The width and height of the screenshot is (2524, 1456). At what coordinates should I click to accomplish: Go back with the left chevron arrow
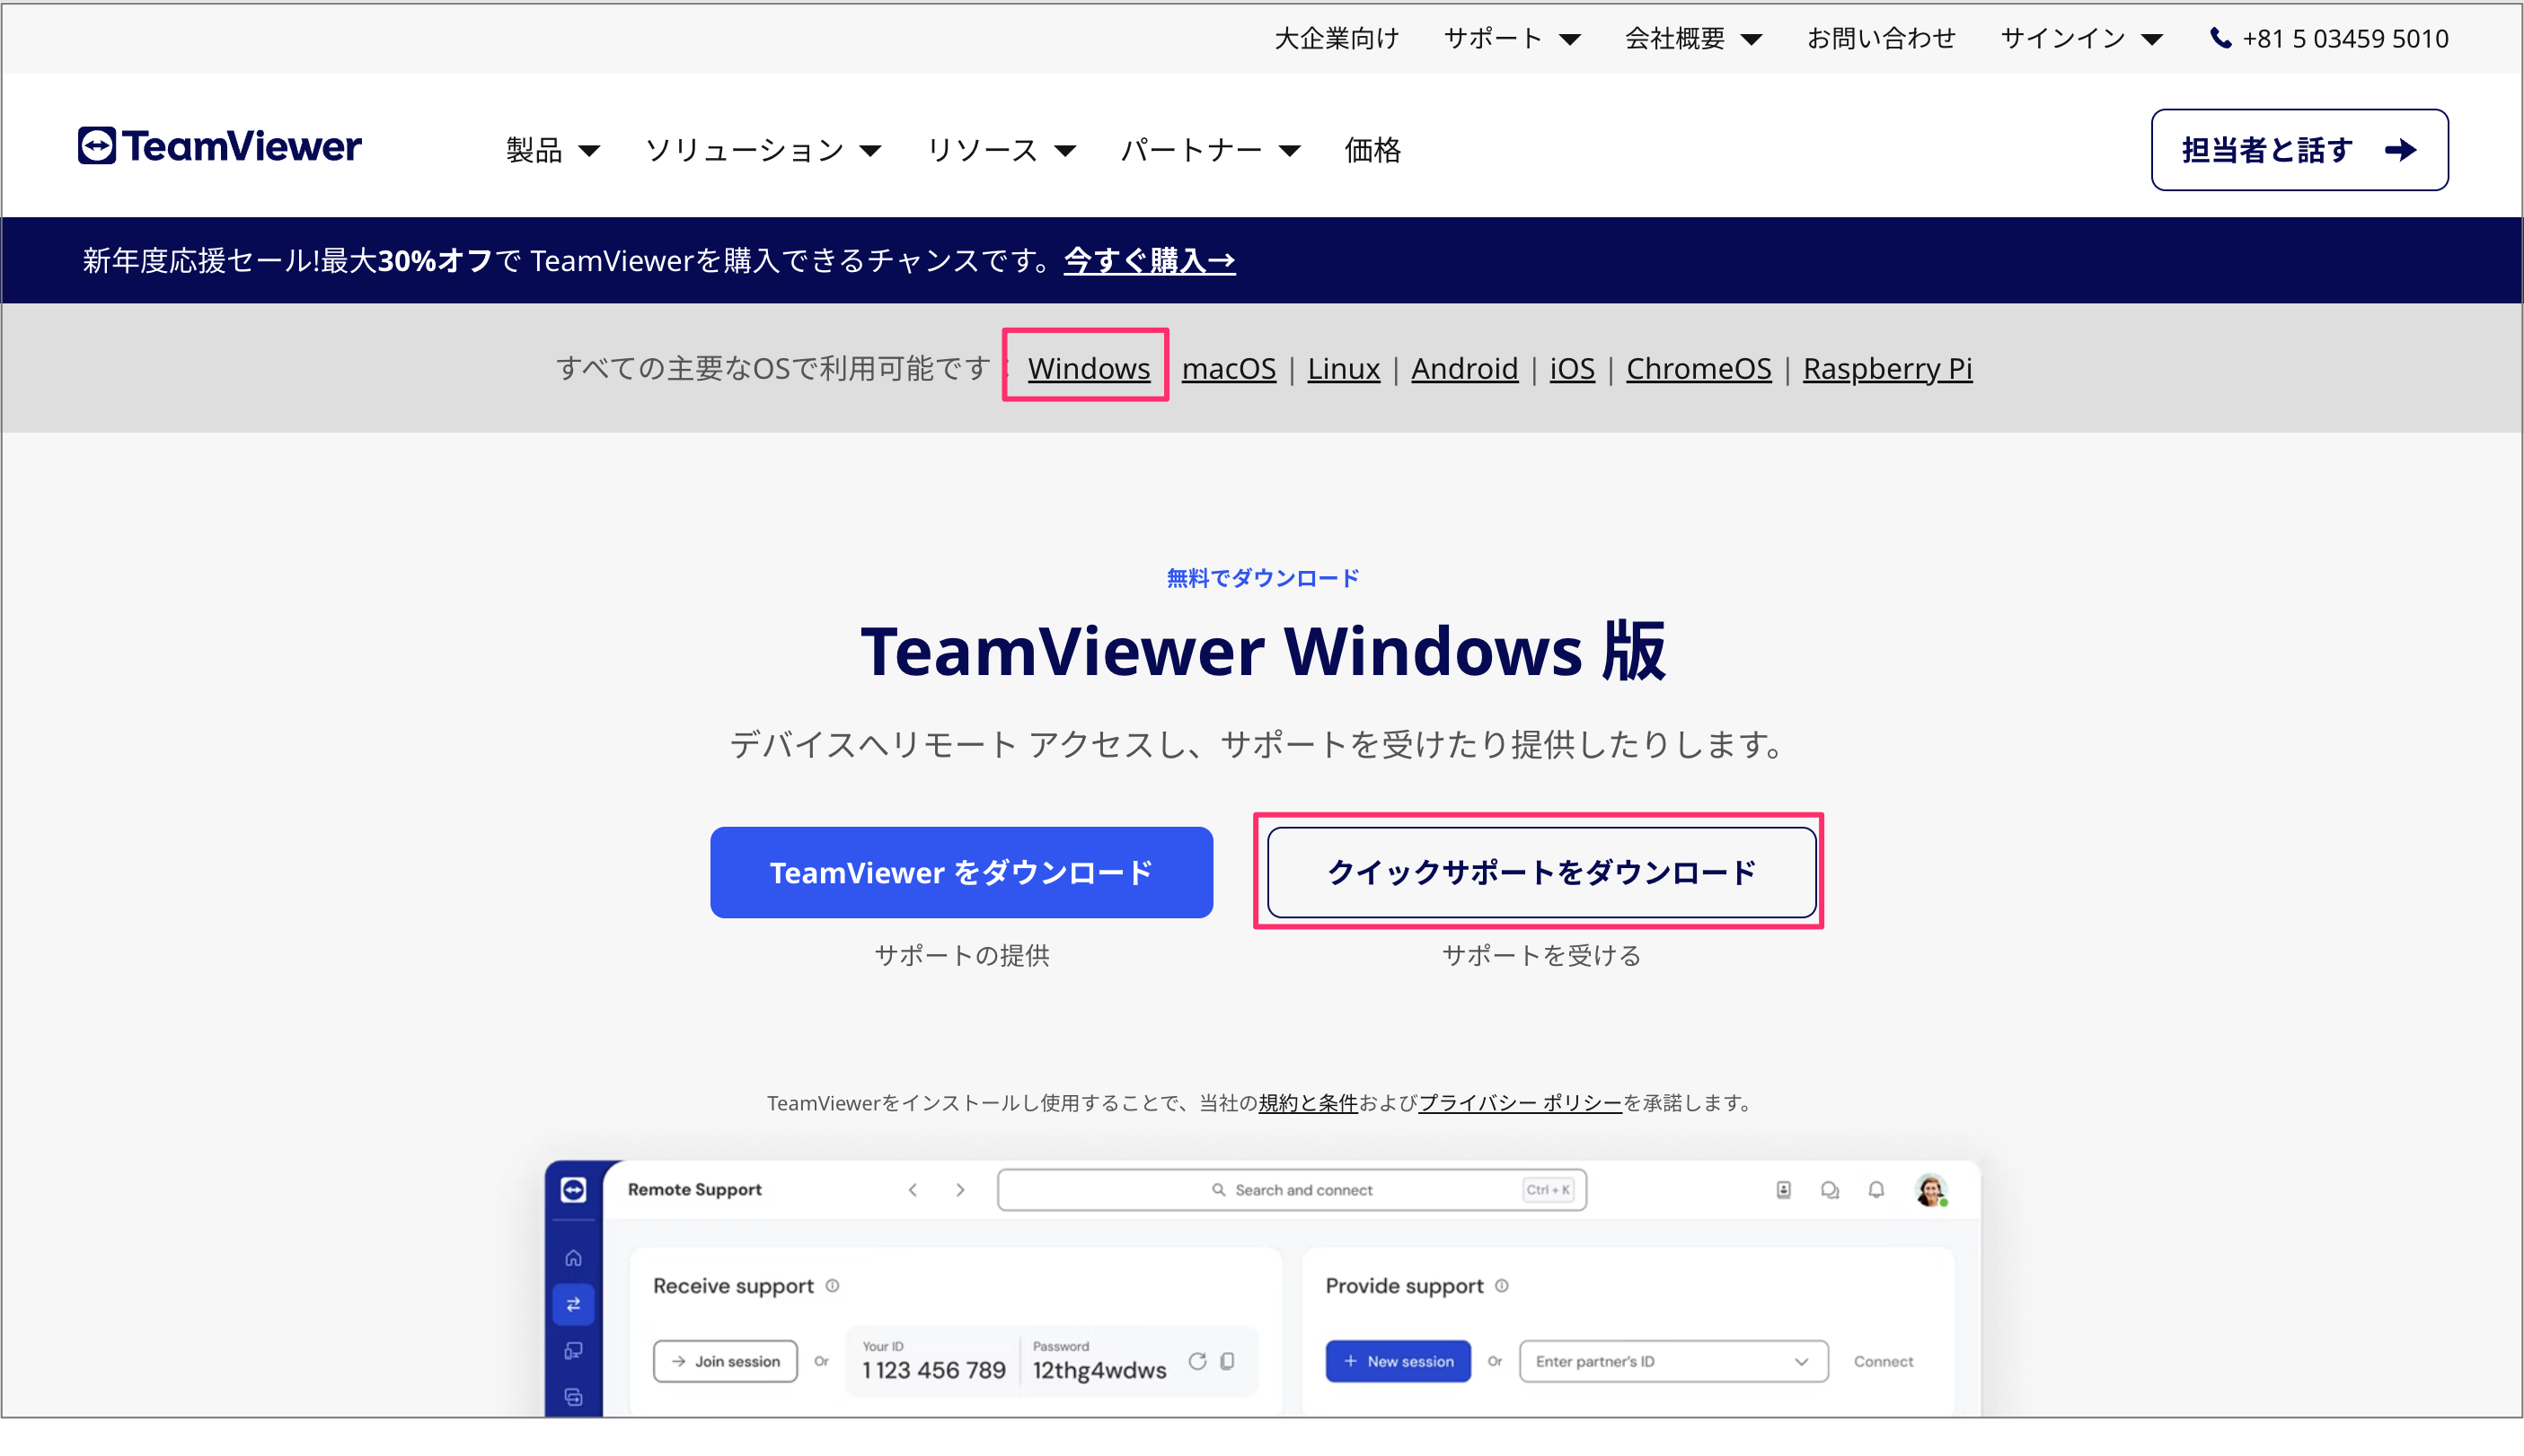tap(913, 1190)
